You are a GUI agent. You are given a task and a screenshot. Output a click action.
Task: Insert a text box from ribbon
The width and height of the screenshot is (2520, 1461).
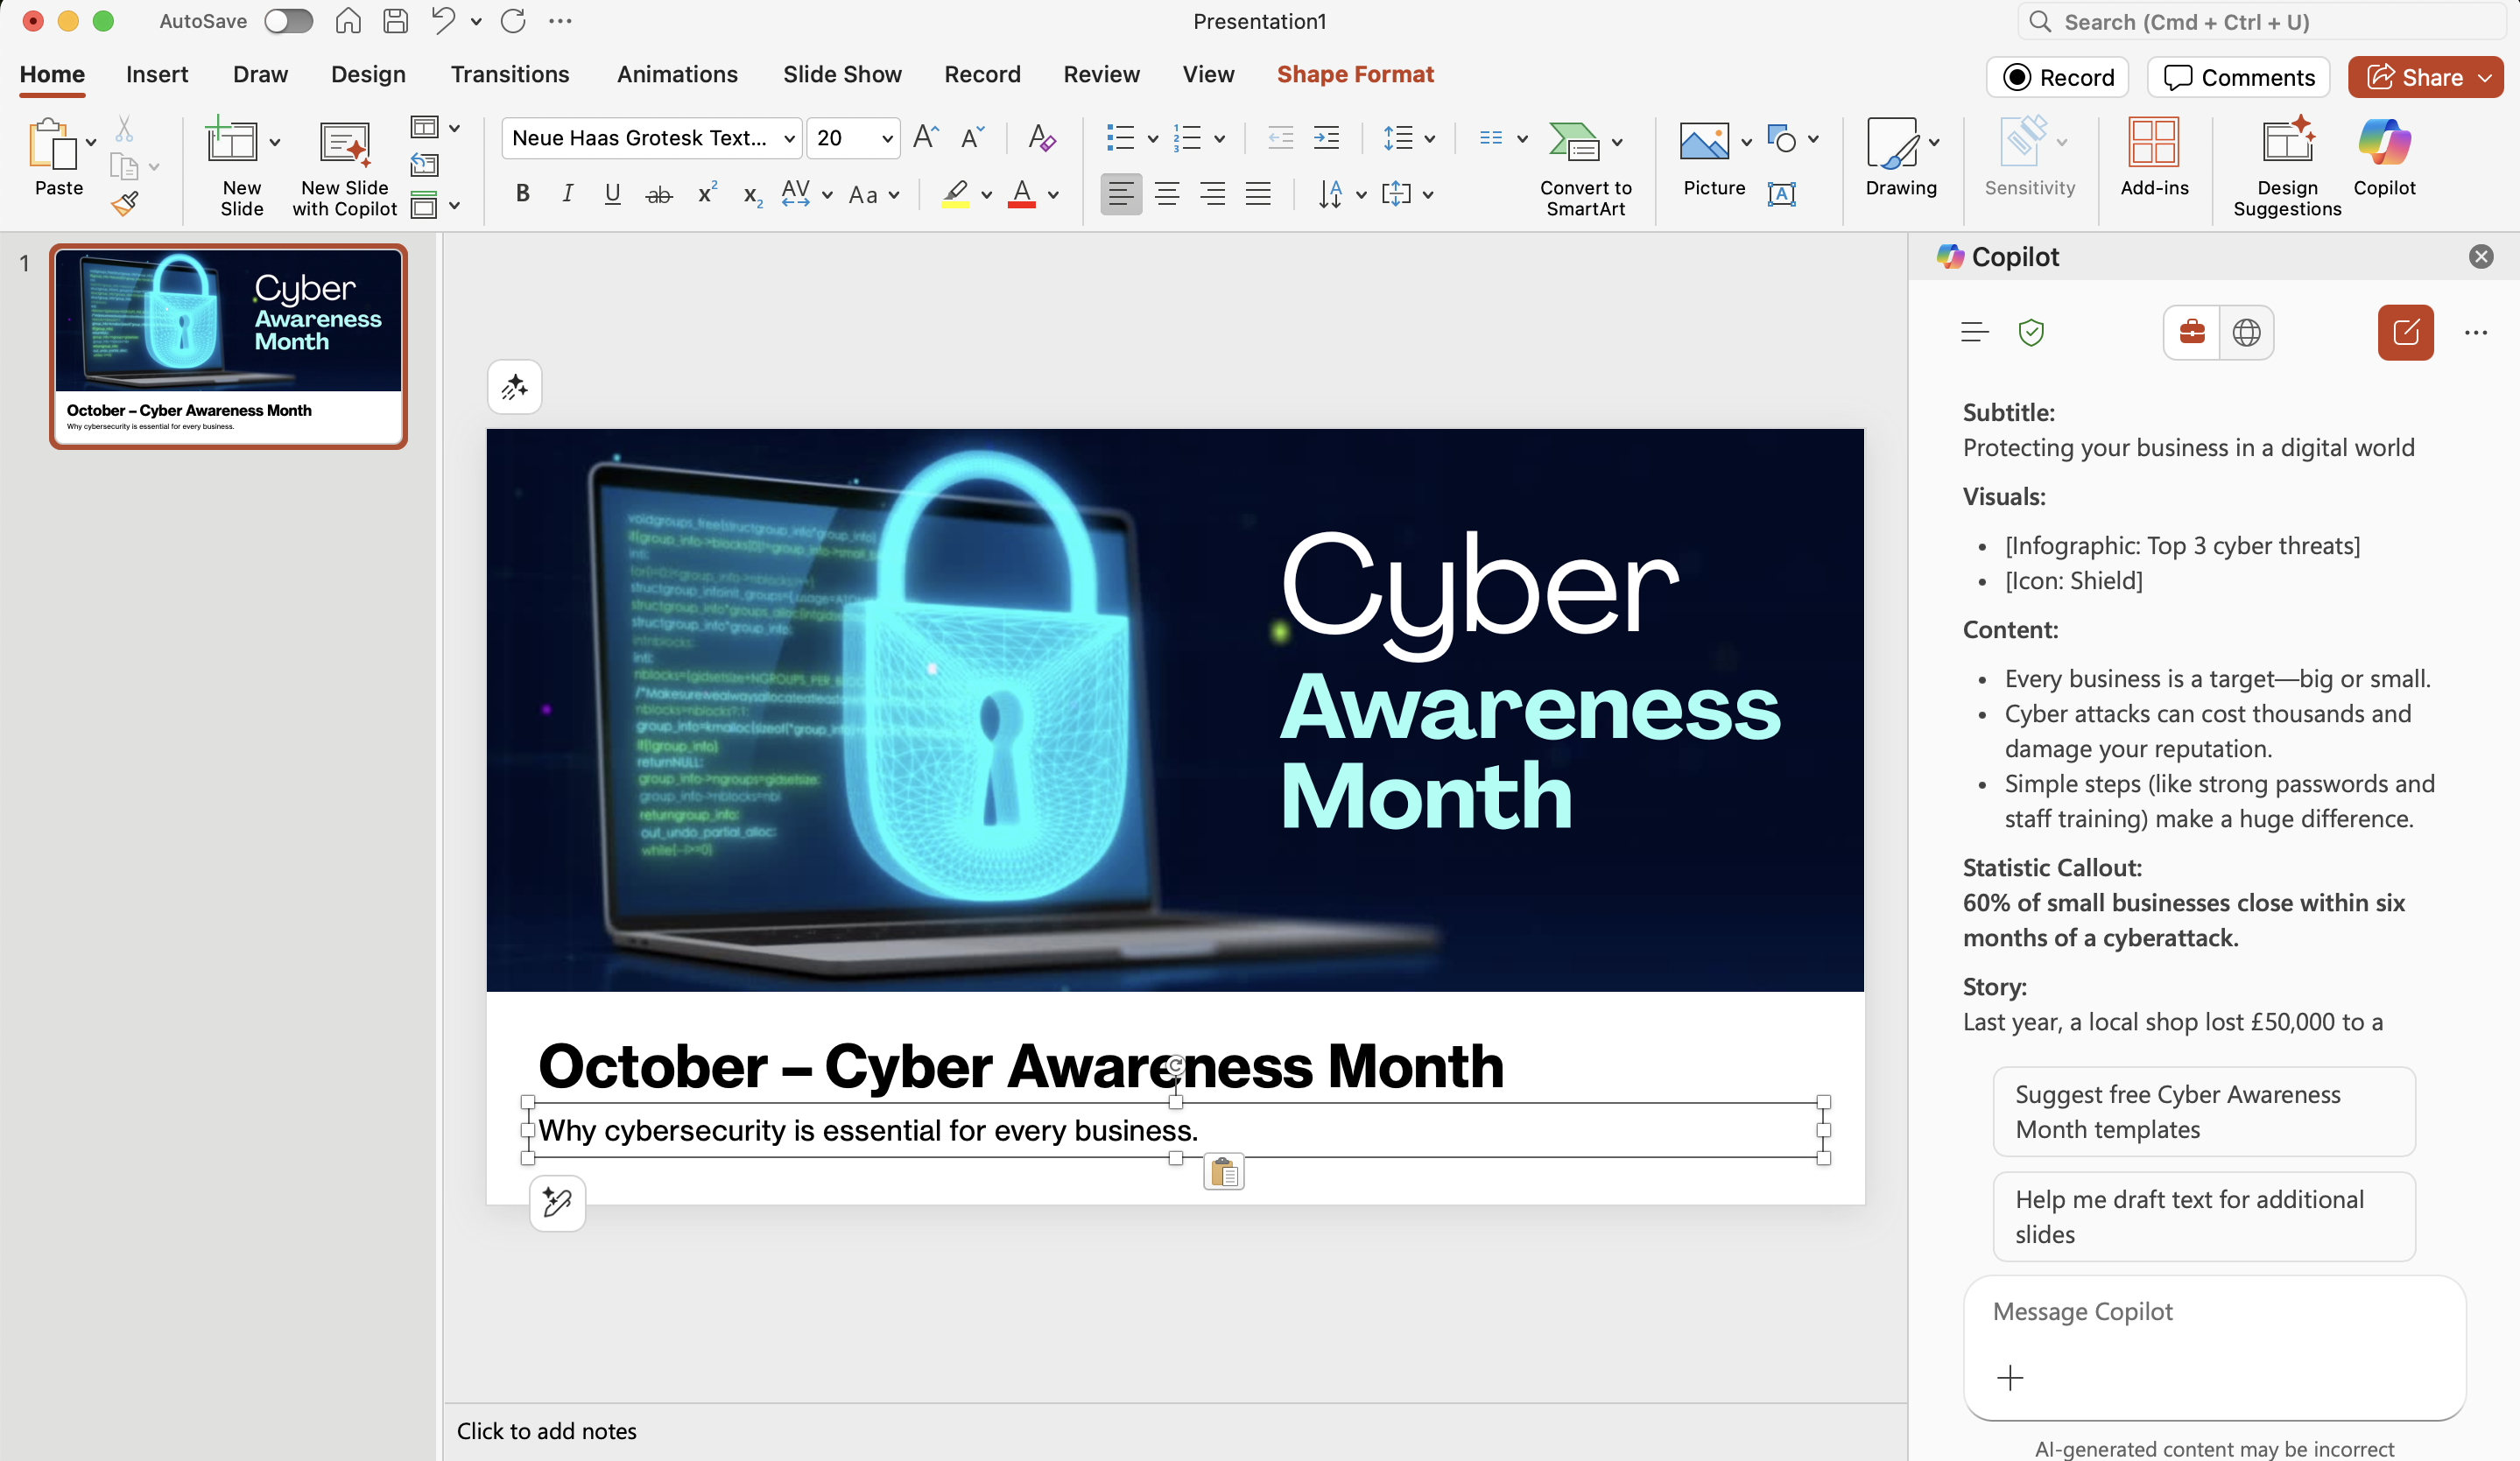click(1781, 194)
